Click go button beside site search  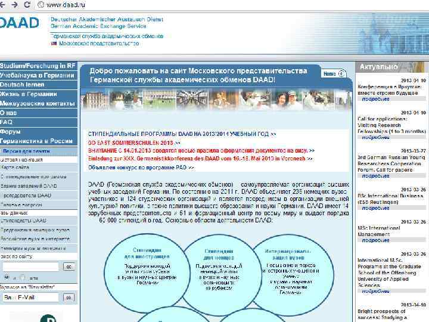point(69,267)
